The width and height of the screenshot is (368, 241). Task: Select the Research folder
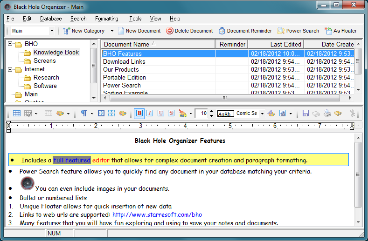coord(46,78)
